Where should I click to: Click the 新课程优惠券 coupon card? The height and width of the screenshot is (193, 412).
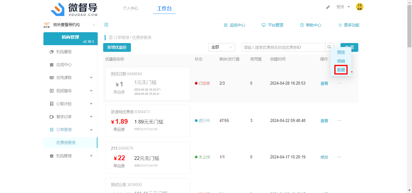pyautogui.click(x=148, y=121)
